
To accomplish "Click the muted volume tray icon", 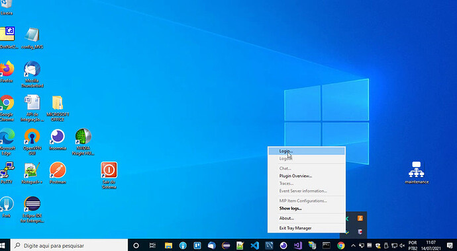I will tap(403, 245).
